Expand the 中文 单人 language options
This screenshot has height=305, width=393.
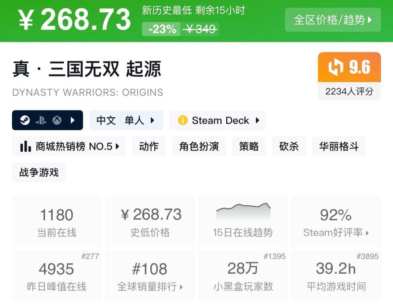tap(126, 120)
